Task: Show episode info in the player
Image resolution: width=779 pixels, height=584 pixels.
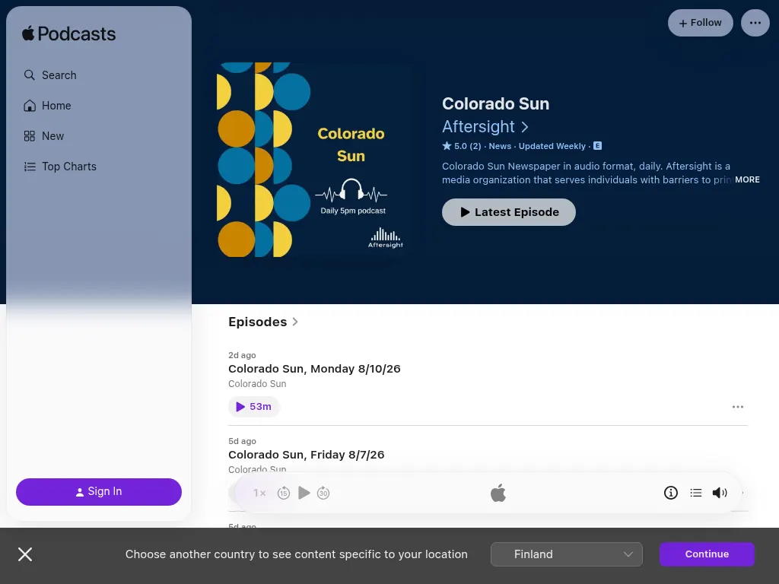Action: click(671, 493)
